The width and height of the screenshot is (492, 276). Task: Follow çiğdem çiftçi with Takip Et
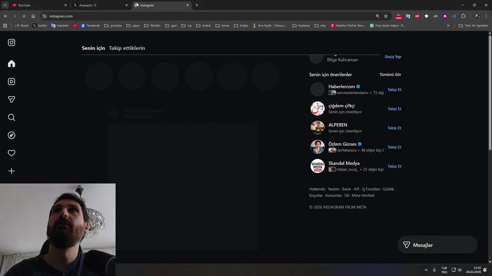(x=394, y=109)
